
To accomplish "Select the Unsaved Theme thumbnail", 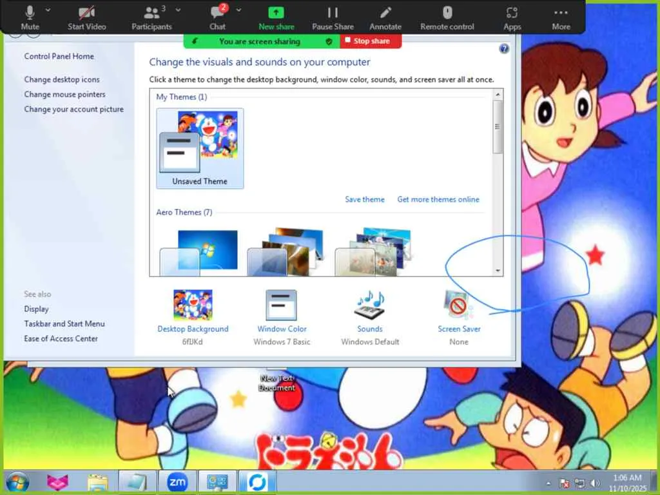I will pos(200,148).
